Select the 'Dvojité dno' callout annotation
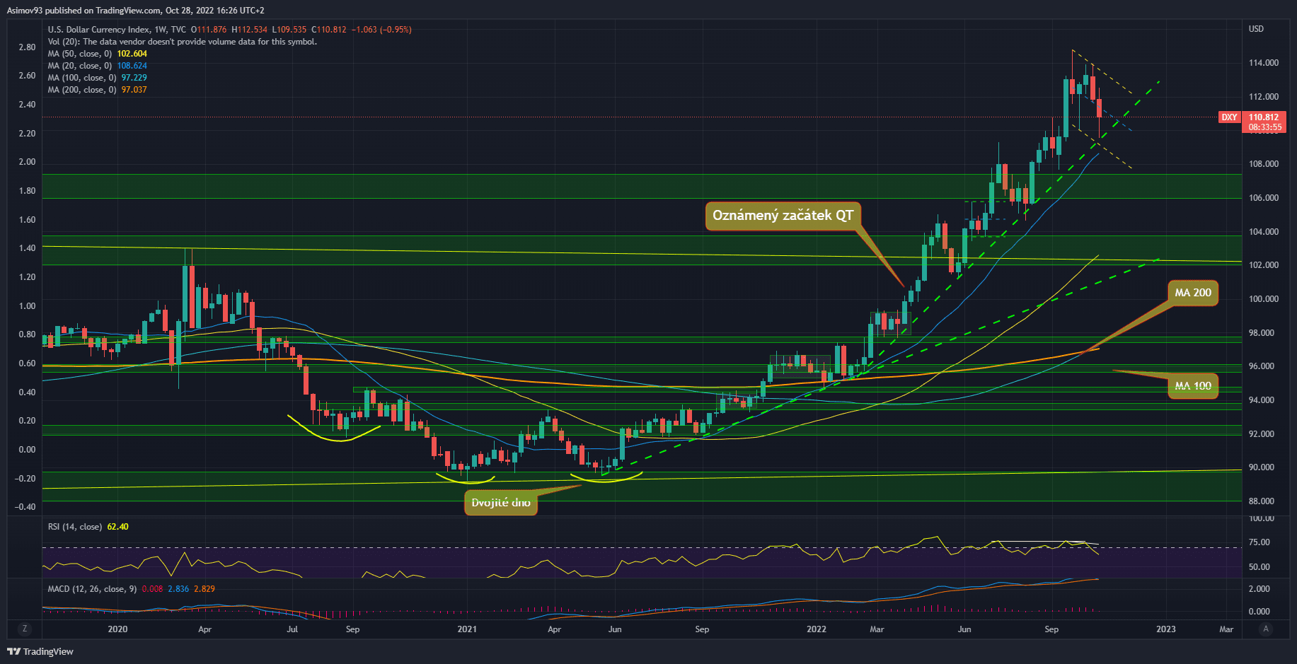The height and width of the screenshot is (664, 1297). coord(500,503)
